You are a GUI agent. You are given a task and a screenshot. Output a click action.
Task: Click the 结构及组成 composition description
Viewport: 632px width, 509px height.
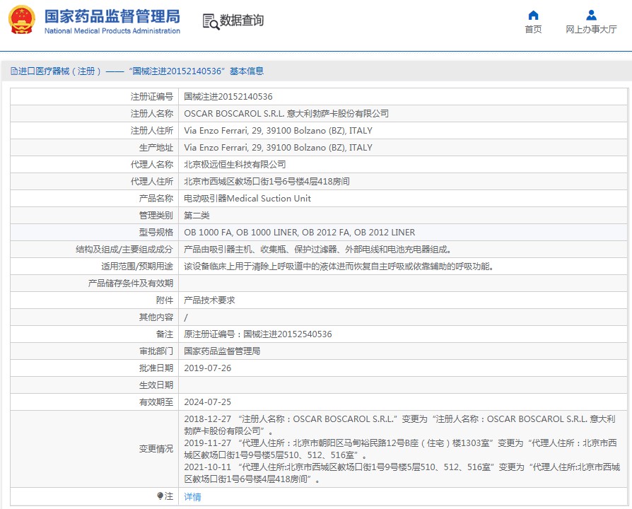317,250
